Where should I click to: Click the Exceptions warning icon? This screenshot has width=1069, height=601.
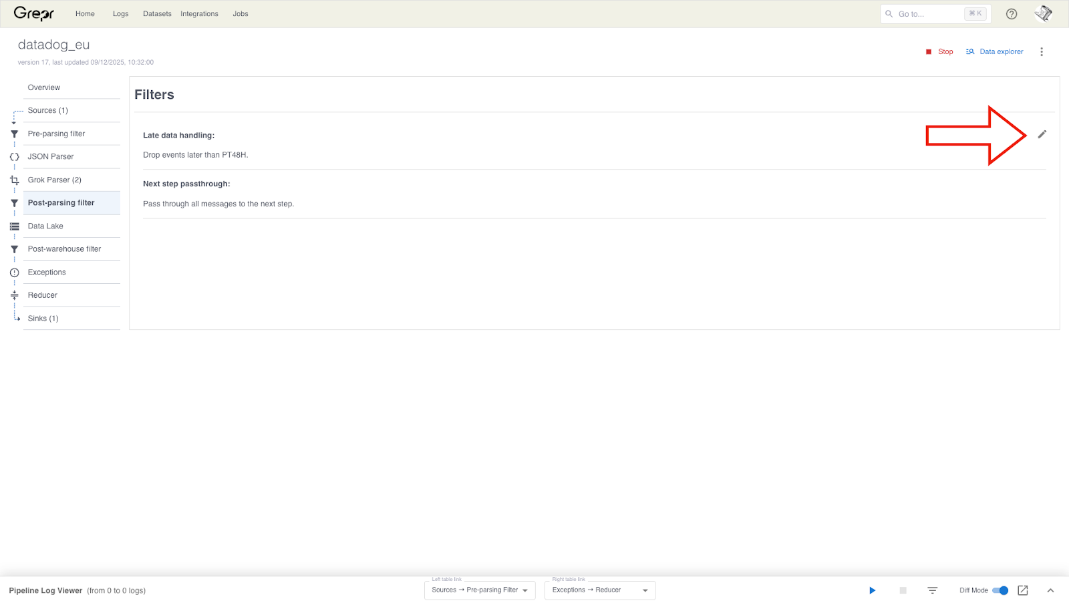tap(14, 272)
